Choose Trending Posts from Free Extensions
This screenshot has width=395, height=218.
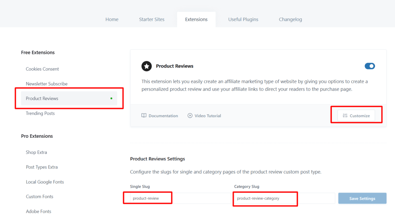point(40,113)
